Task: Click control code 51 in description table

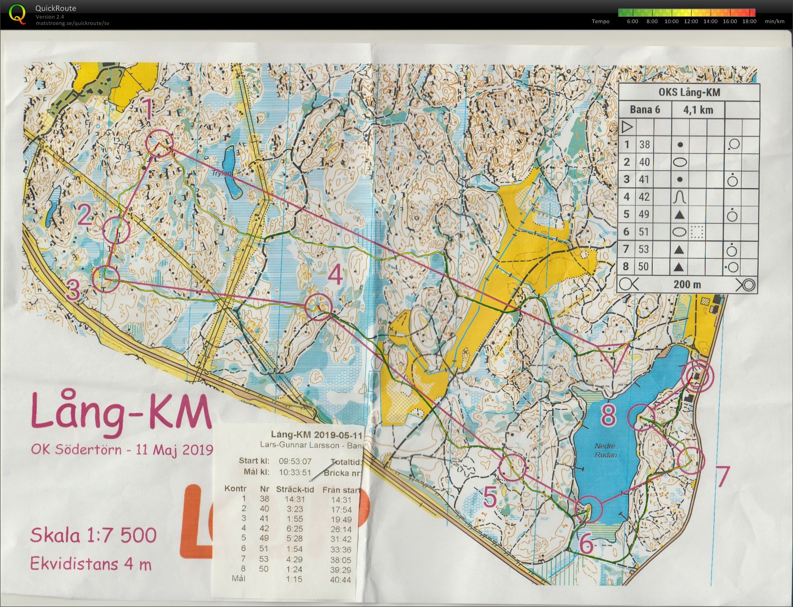Action: pos(645,232)
